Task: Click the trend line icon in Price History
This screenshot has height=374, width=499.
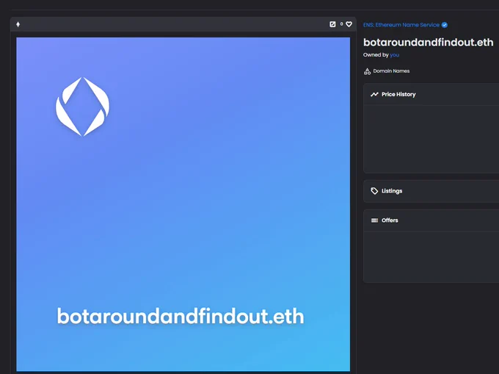Action: (374, 94)
